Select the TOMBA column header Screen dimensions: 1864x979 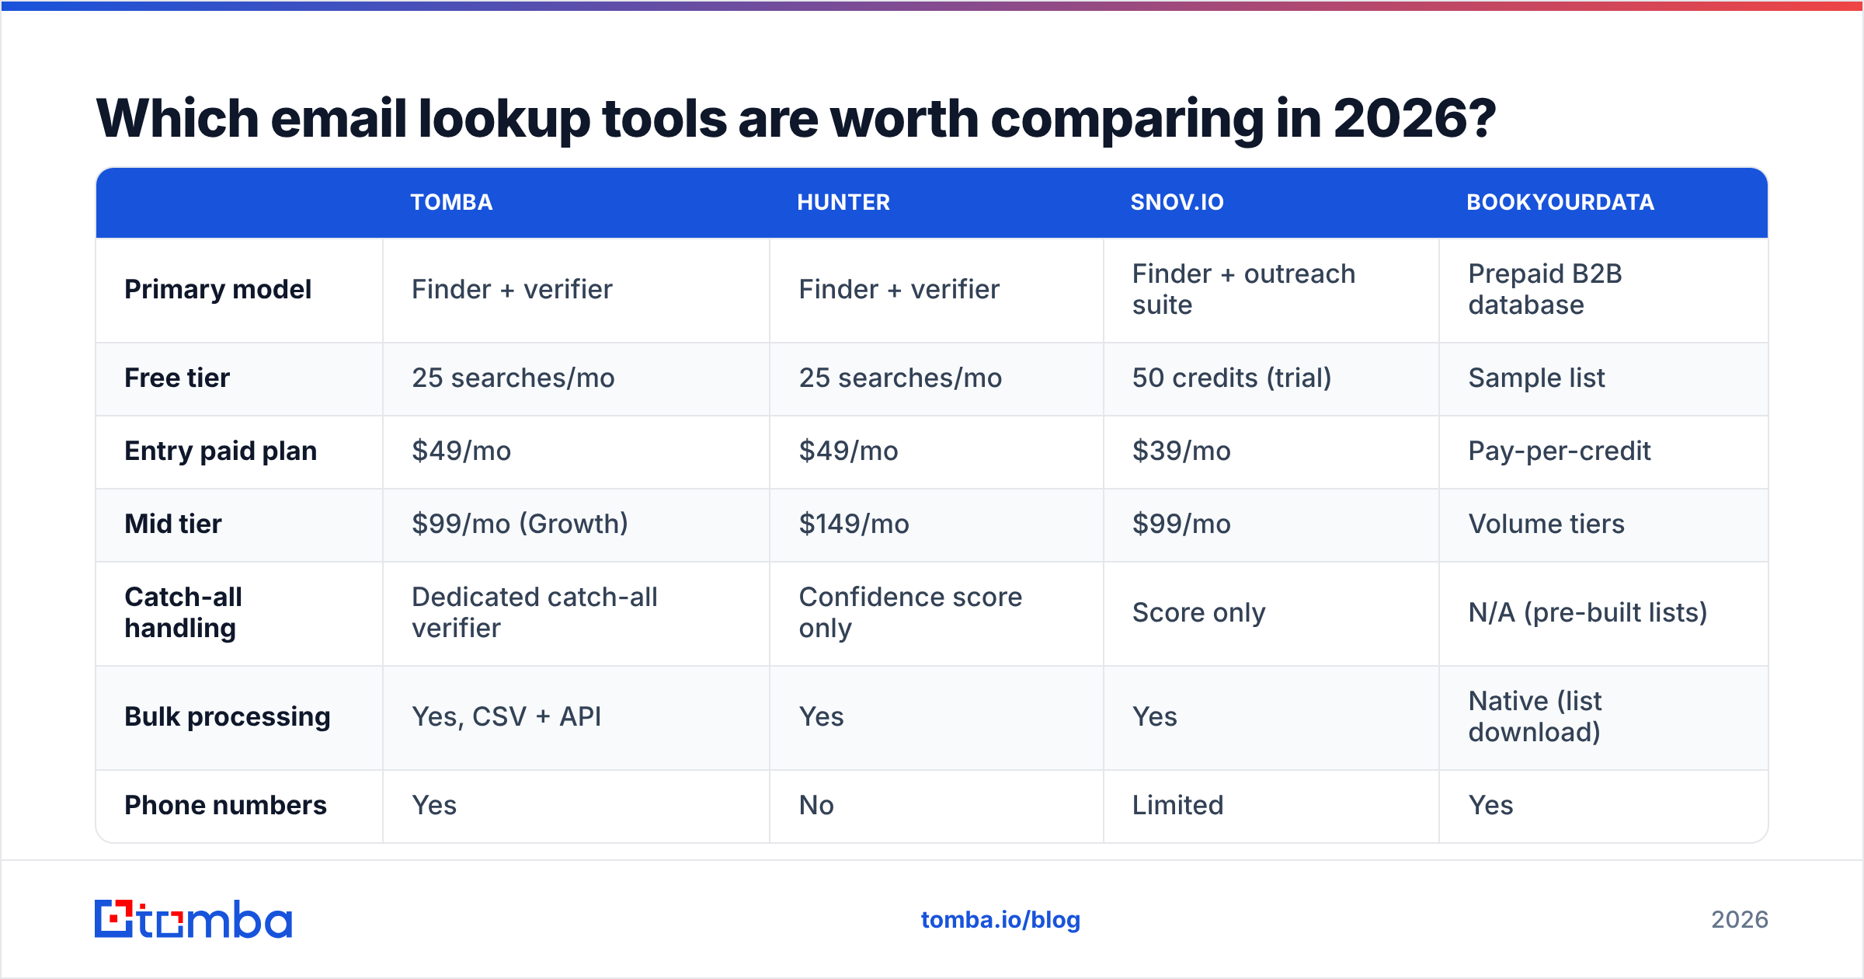pyautogui.click(x=451, y=202)
